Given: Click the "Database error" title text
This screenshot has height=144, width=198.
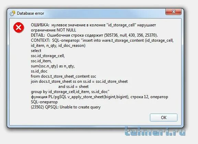Looking at the screenshot, I should click(x=31, y=13).
